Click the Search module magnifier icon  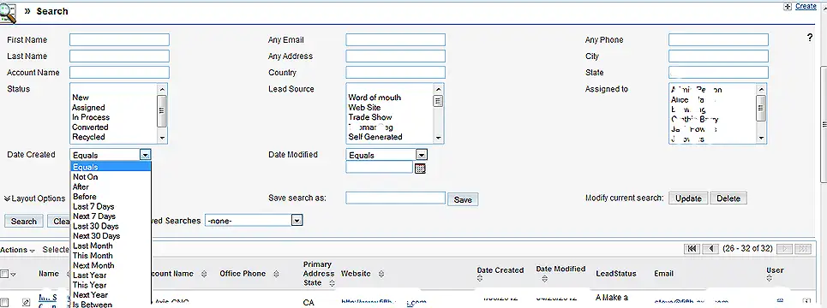(9, 12)
